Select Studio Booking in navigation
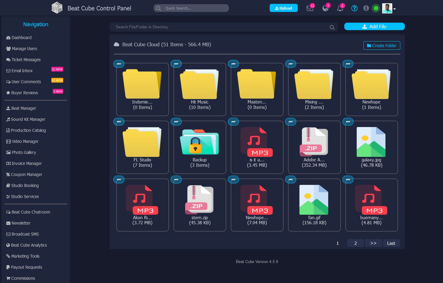 click(x=25, y=185)
